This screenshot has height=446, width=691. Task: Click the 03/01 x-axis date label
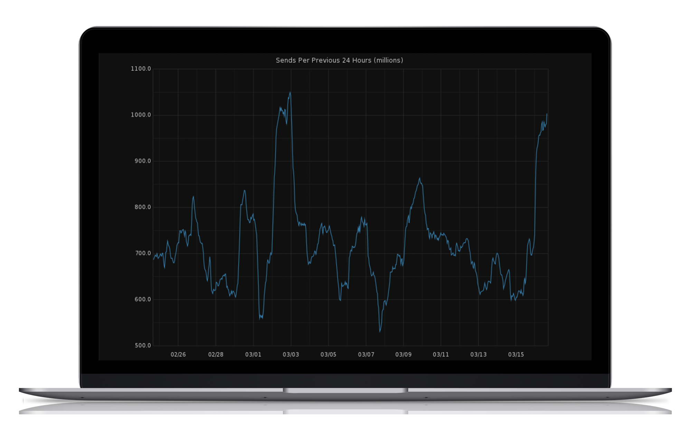pyautogui.click(x=253, y=355)
